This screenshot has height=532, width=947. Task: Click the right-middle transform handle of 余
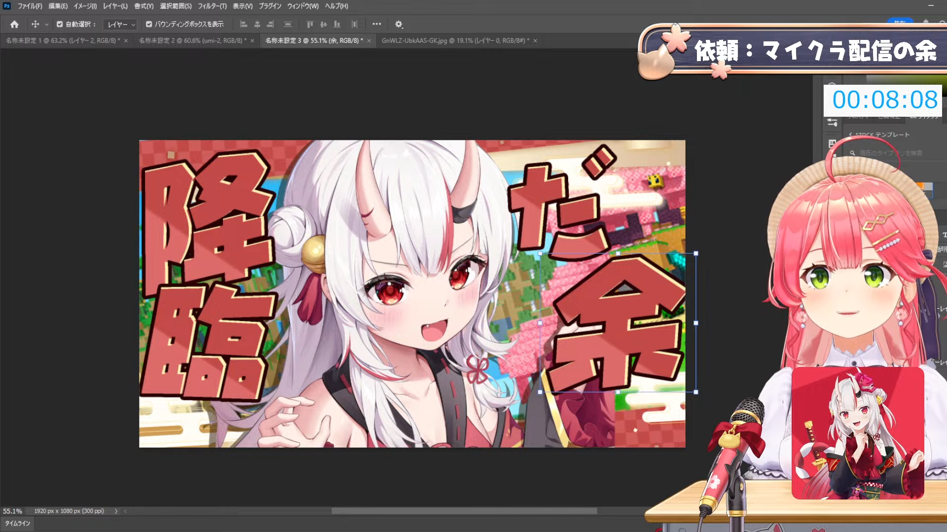click(696, 323)
